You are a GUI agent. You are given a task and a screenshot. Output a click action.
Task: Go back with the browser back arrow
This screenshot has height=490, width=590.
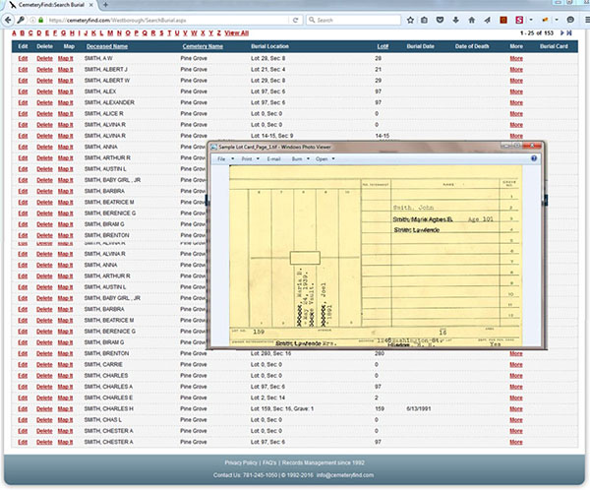[x=8, y=20]
